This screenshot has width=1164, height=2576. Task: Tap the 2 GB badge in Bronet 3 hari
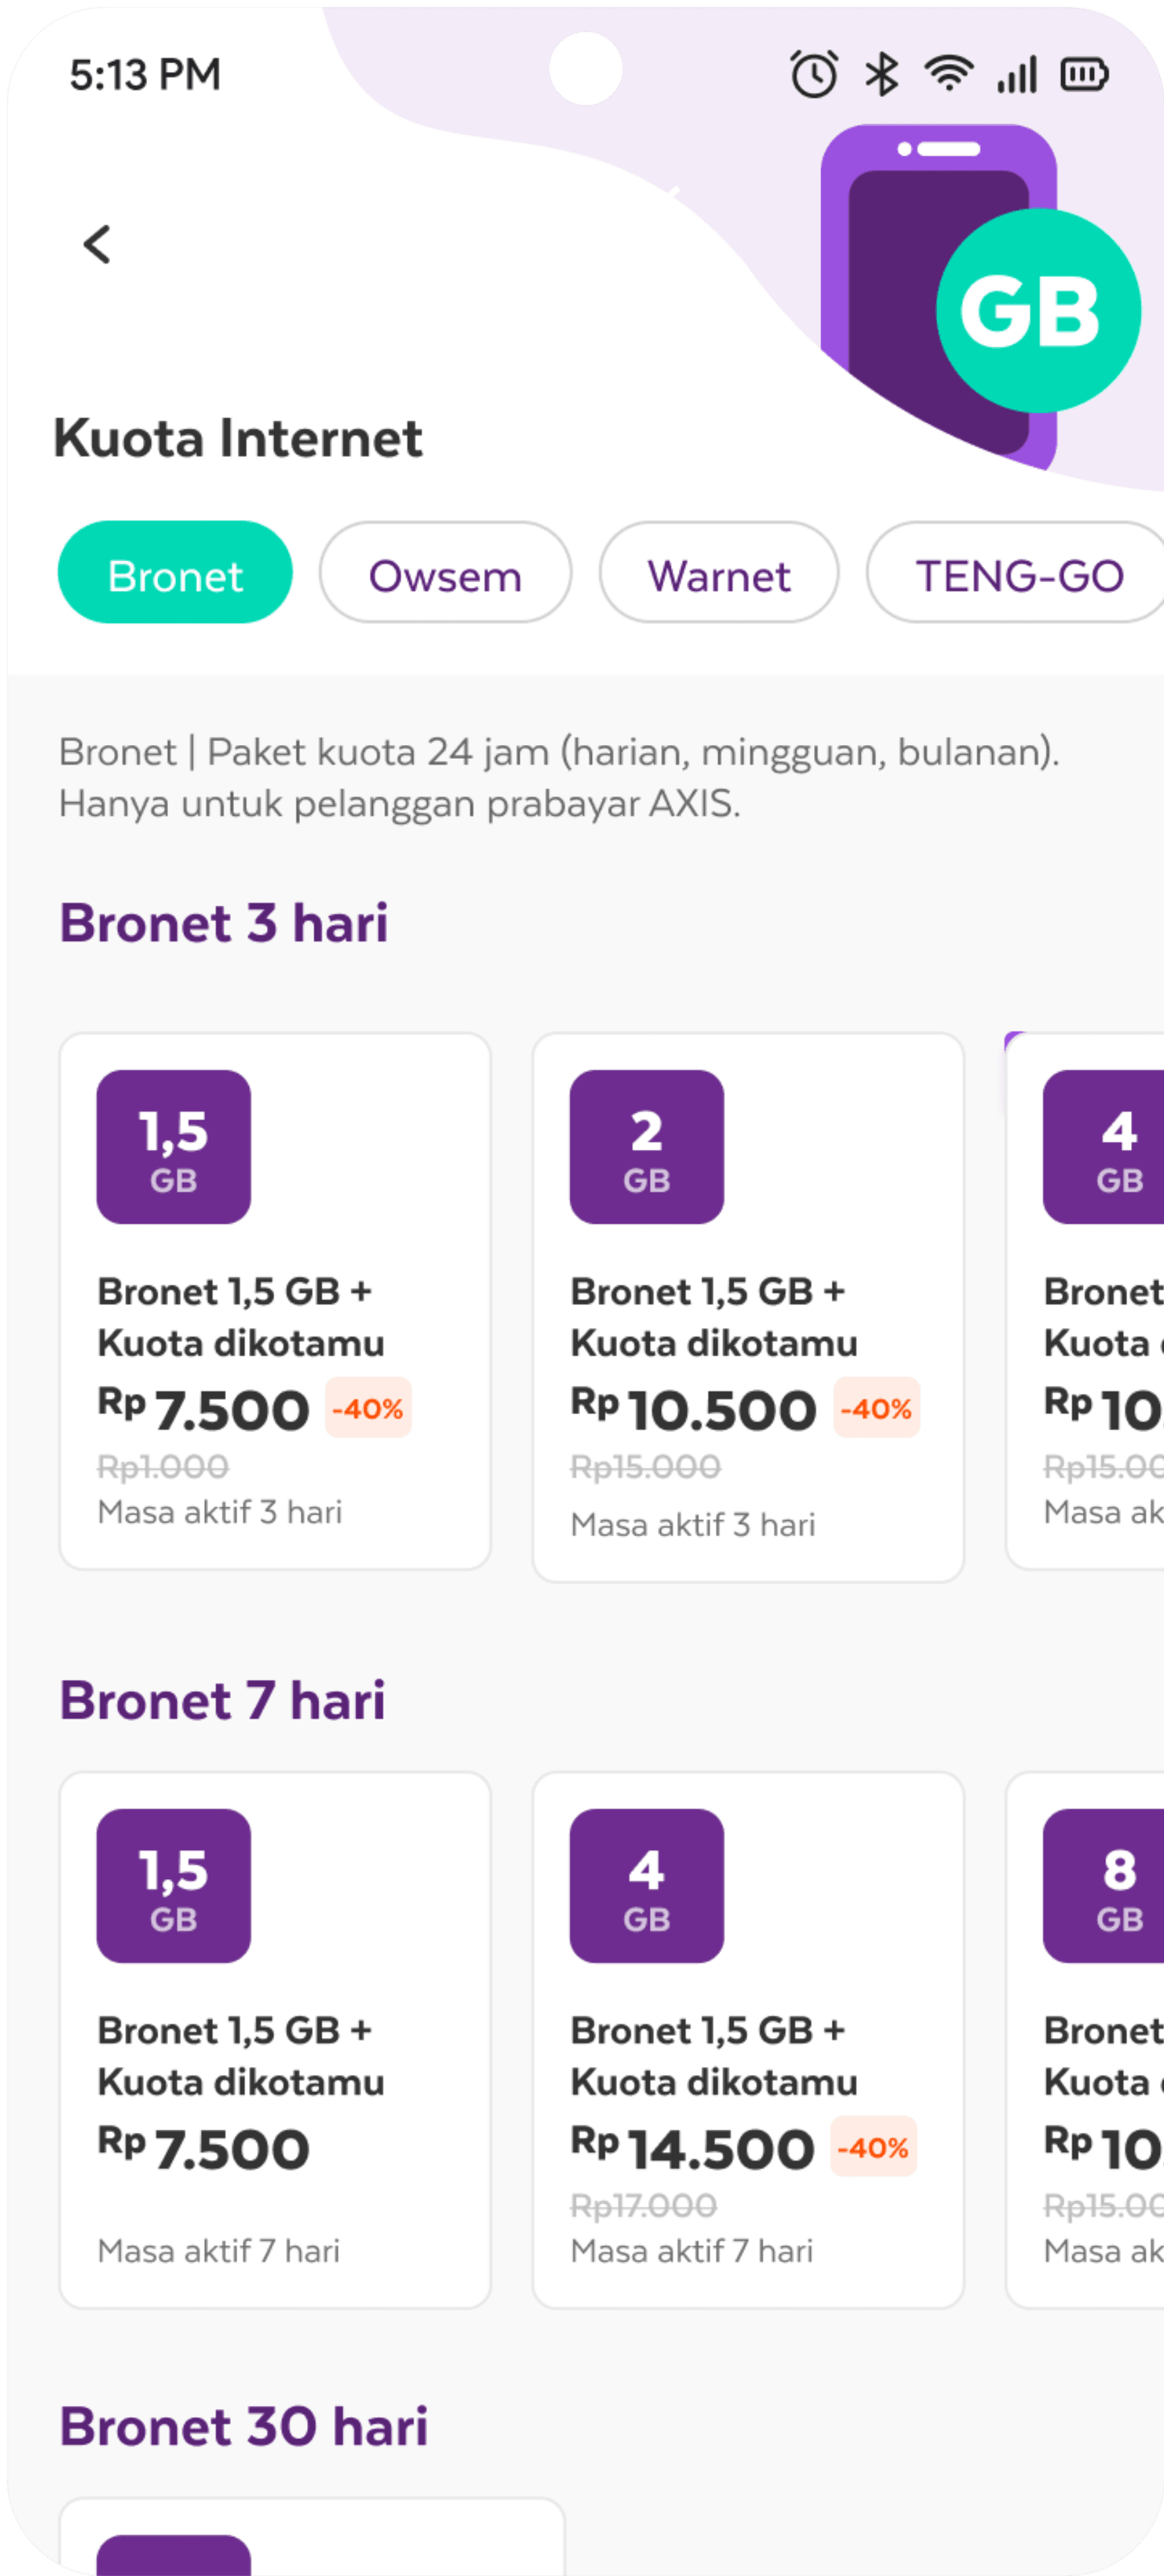646,1146
